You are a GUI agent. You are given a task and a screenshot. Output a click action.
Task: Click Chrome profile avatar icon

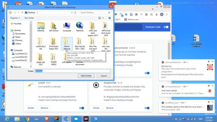coord(162,15)
